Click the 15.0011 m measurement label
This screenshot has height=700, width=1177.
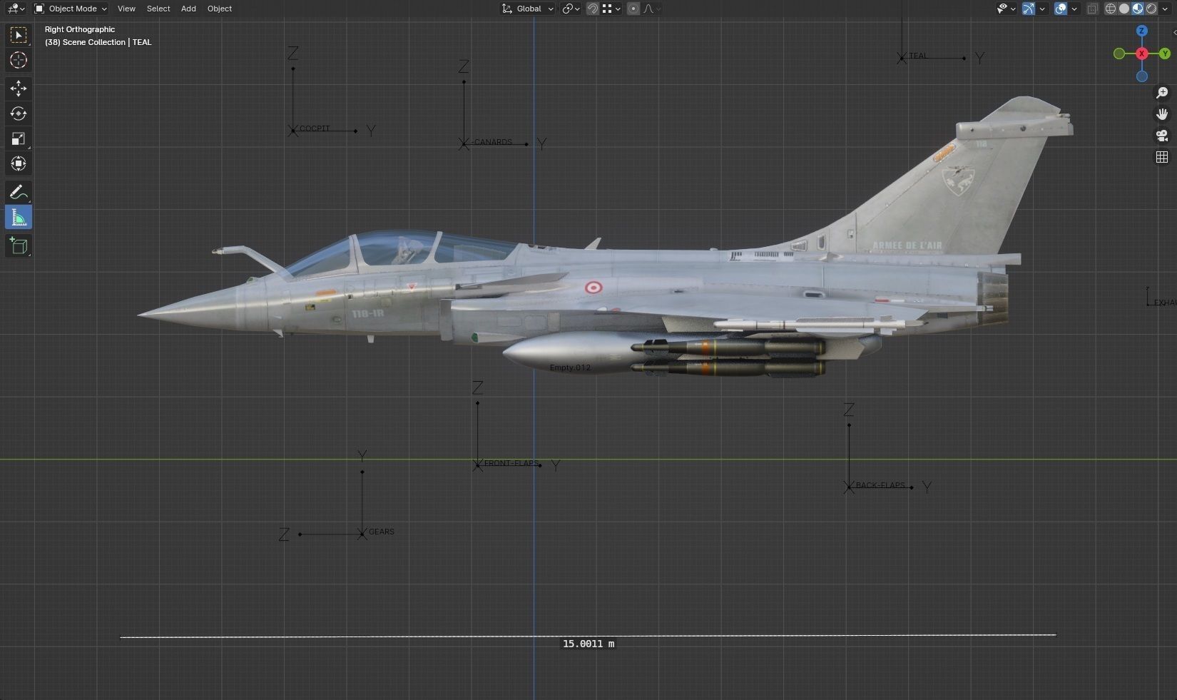[588, 644]
